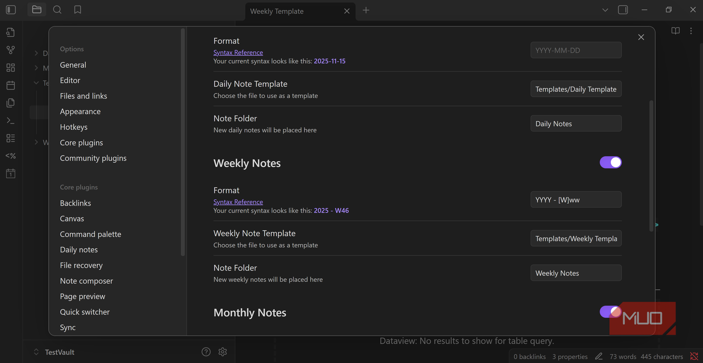
Task: Open Community plugins settings section
Action: [x=93, y=158]
